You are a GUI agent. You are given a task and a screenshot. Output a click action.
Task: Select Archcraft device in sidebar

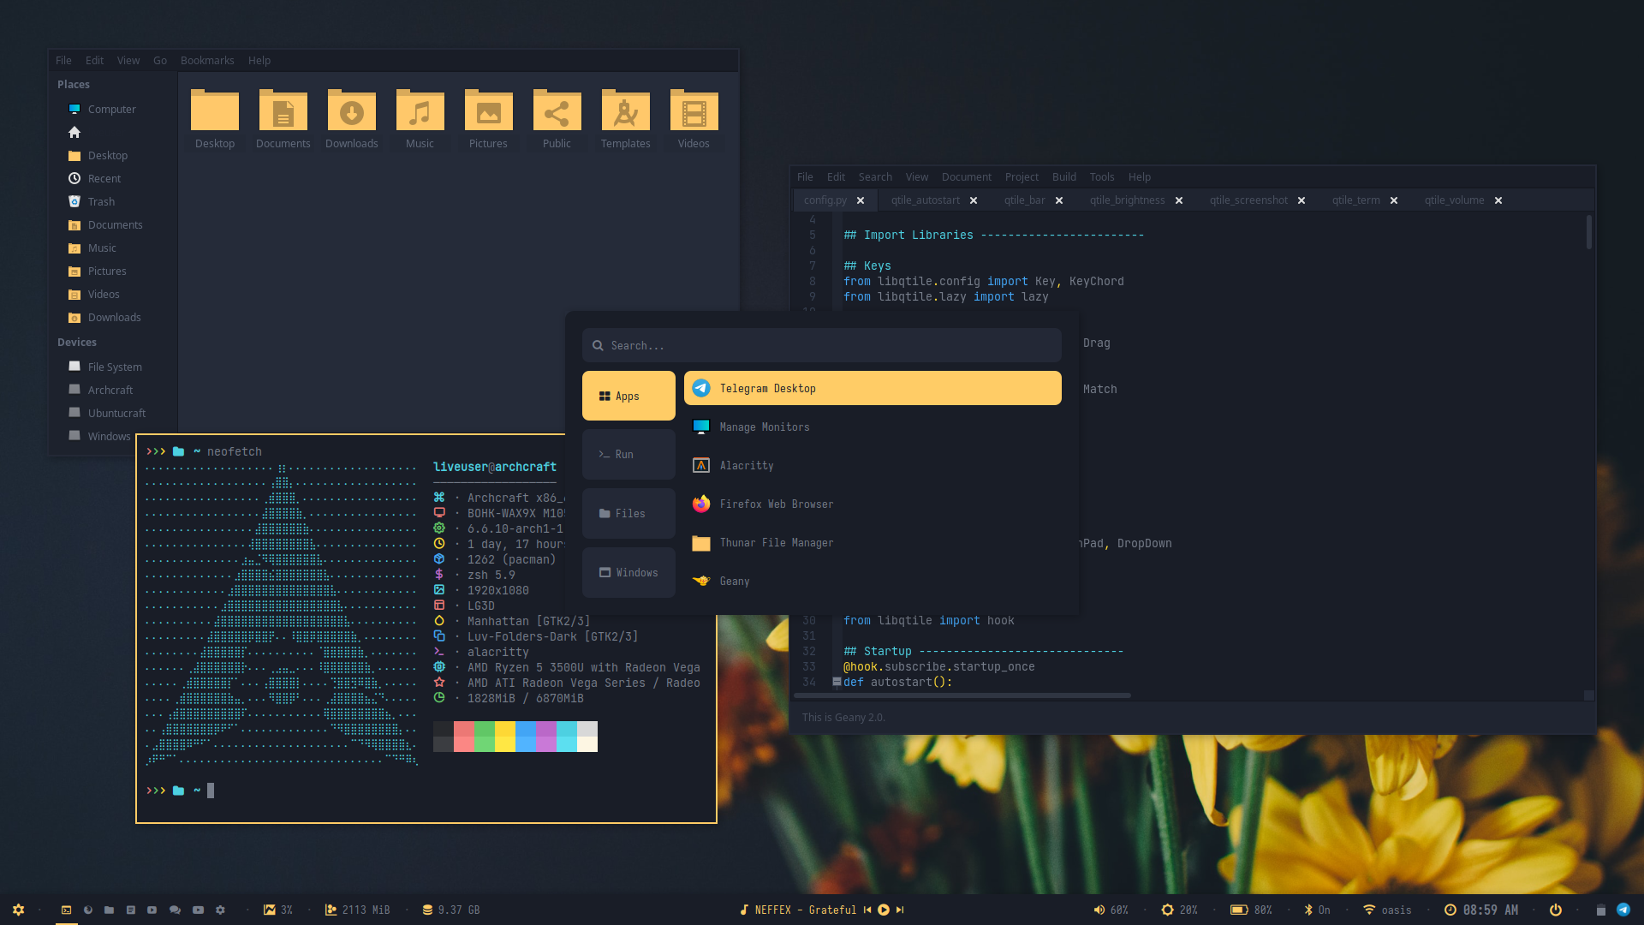coord(110,390)
